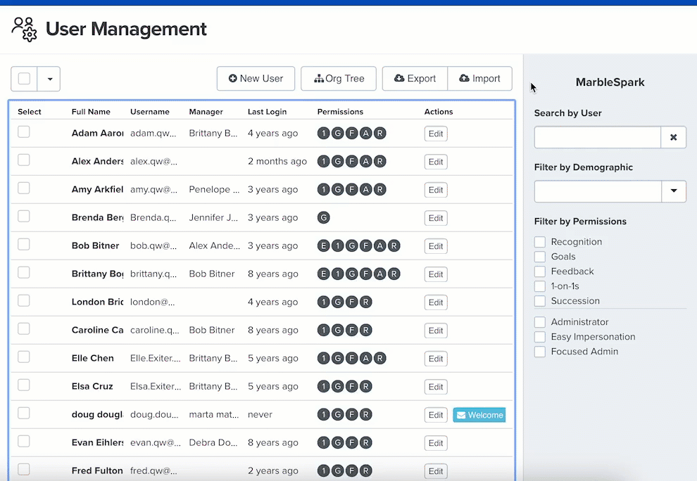Screen dimensions: 697x481
Task: Click username 'fred.qw@...' in Fred Fulton's row
Action: pos(153,470)
